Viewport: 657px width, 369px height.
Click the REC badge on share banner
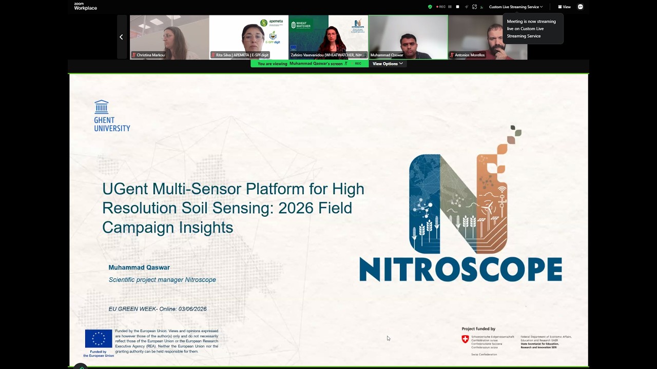coord(358,64)
